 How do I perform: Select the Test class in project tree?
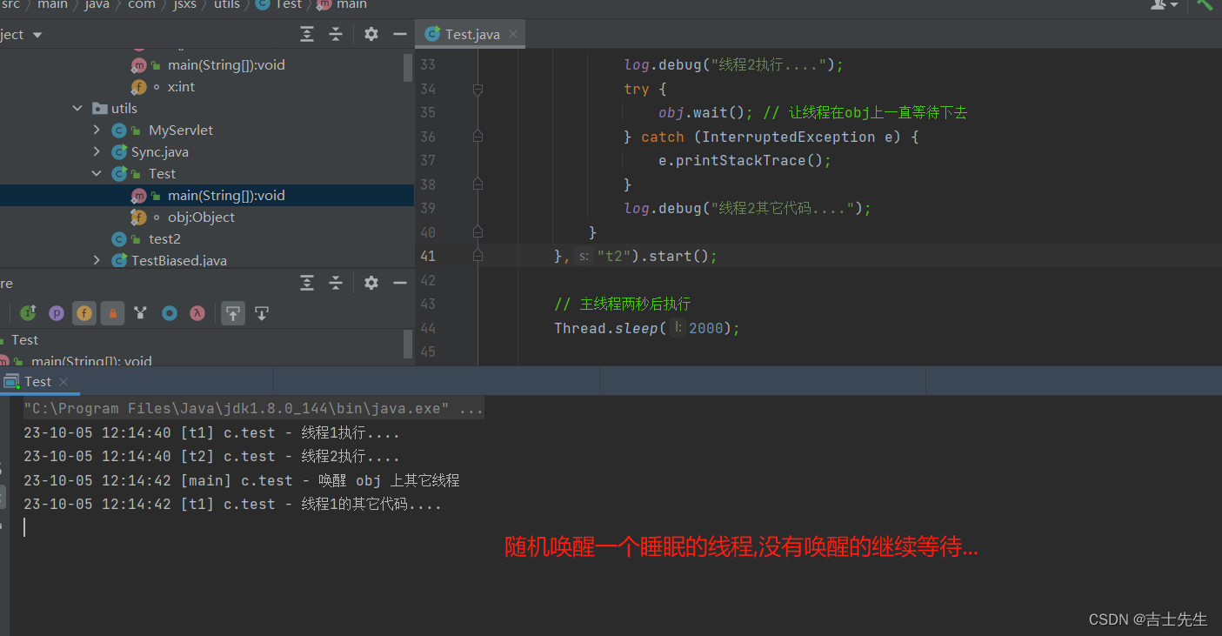[x=162, y=174]
